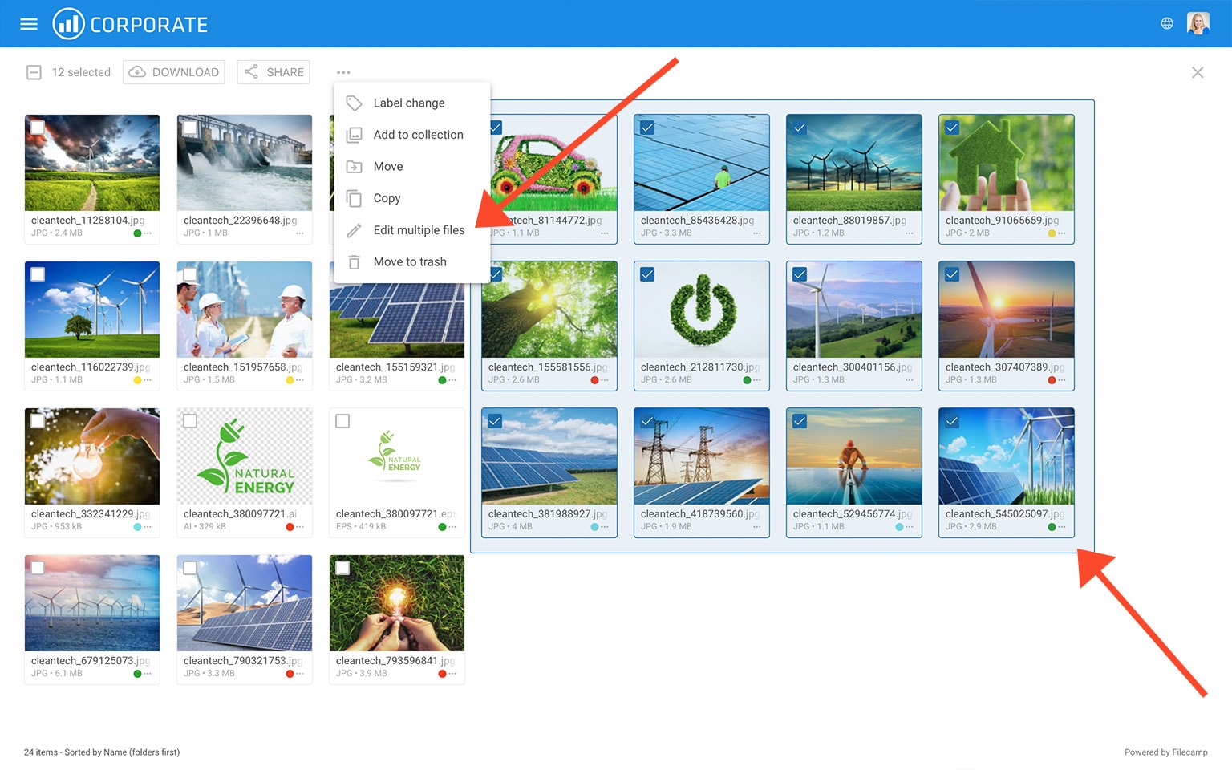The width and height of the screenshot is (1232, 770).
Task: Expand options dots for cleantech_545025097.jpg
Action: click(x=1062, y=527)
